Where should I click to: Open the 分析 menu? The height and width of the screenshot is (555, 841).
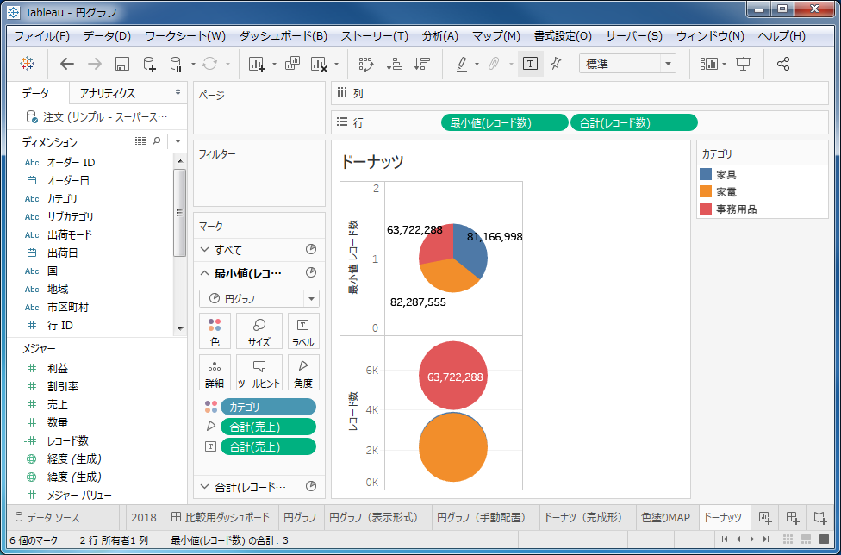(439, 37)
